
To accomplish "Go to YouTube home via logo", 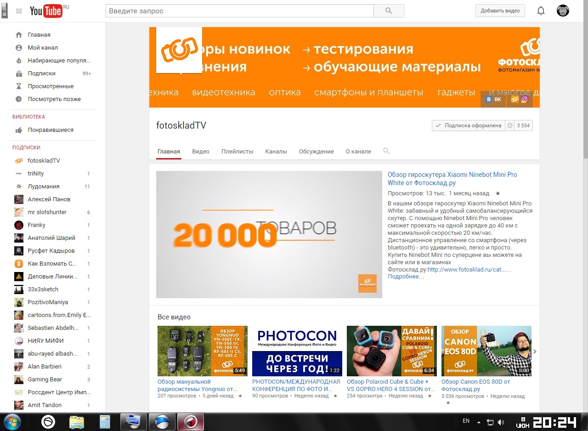I will tap(46, 11).
